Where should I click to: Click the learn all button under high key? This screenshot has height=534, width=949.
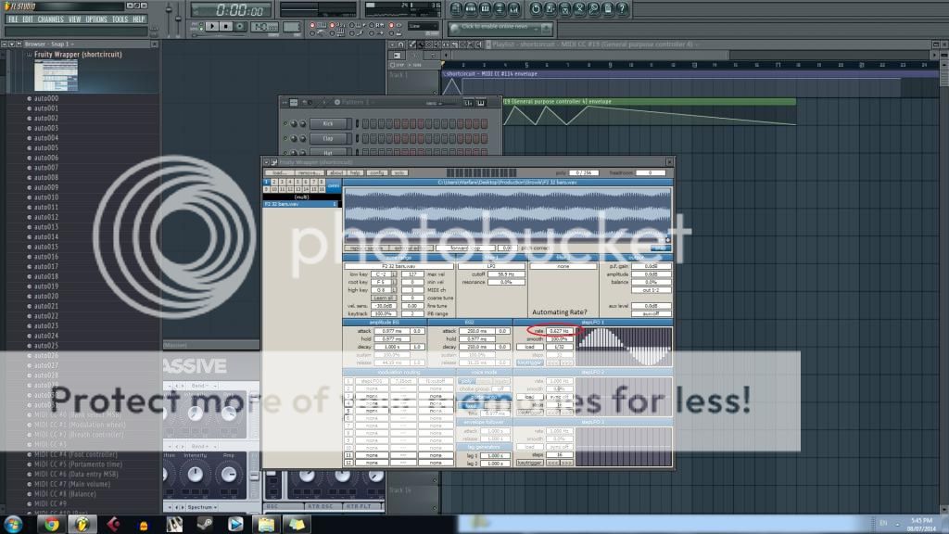pyautogui.click(x=384, y=298)
